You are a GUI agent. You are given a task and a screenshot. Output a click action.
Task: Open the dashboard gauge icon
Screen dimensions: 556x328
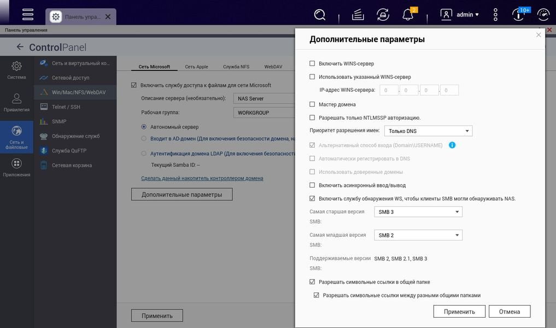tap(543, 15)
